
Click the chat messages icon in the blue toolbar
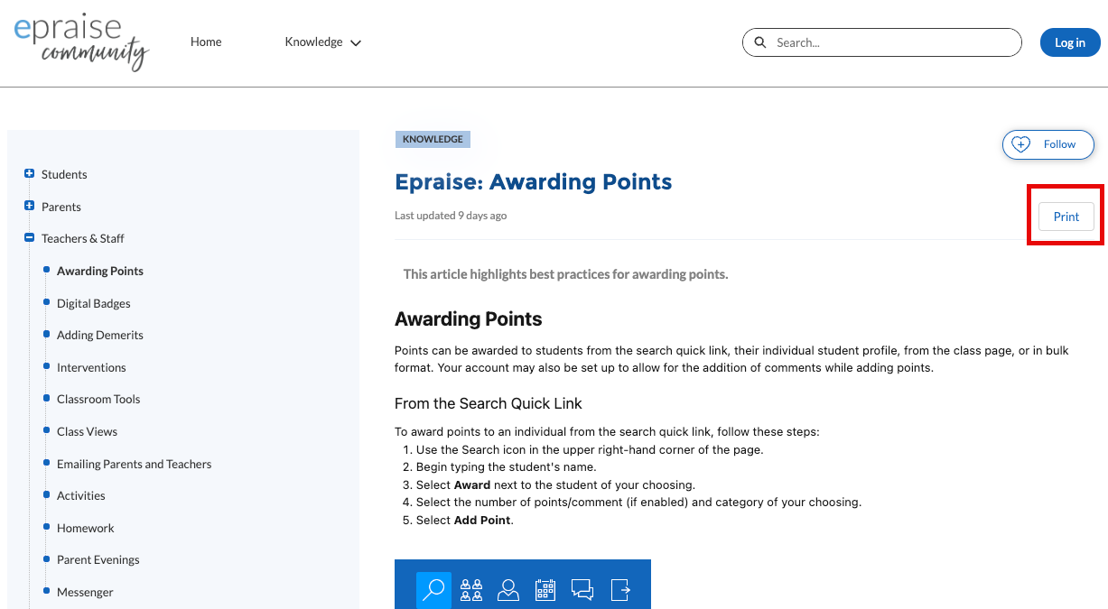point(582,589)
